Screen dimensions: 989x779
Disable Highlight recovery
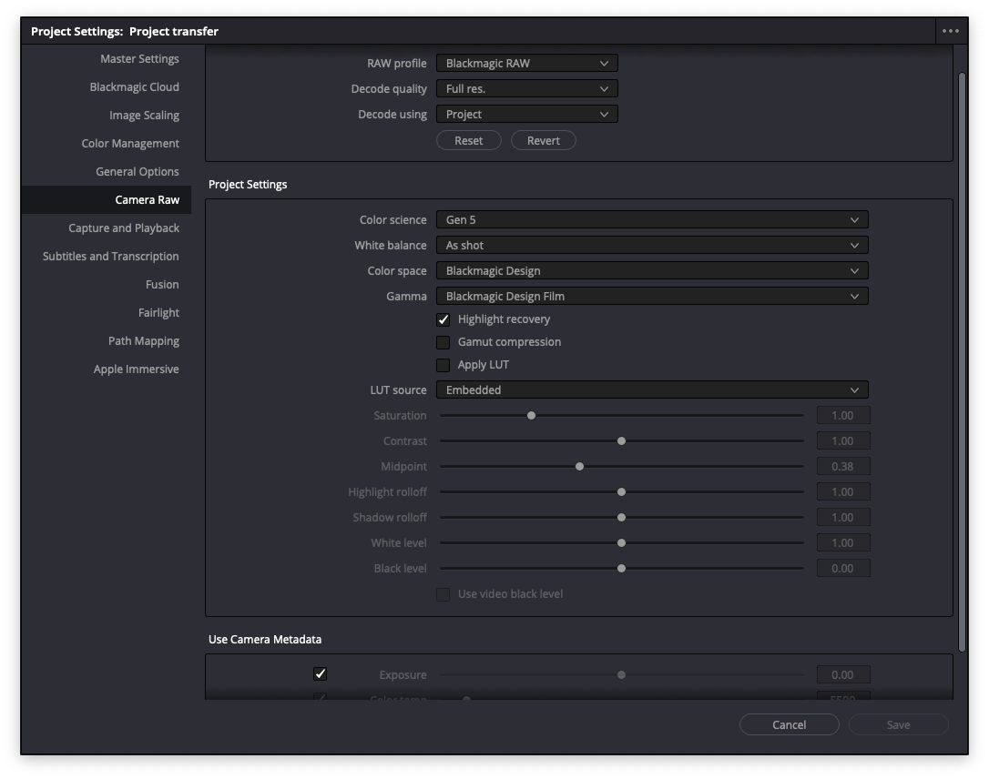(444, 319)
